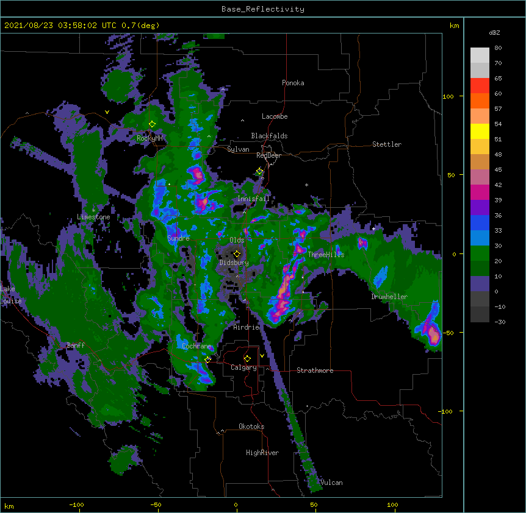Click the Cochrane town label
Image resolution: width=526 pixels, height=513 pixels.
[x=197, y=346]
